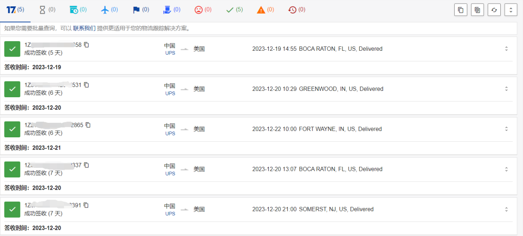Show red sad-face undelivered packages
The image size is (523, 236).
pyautogui.click(x=203, y=10)
